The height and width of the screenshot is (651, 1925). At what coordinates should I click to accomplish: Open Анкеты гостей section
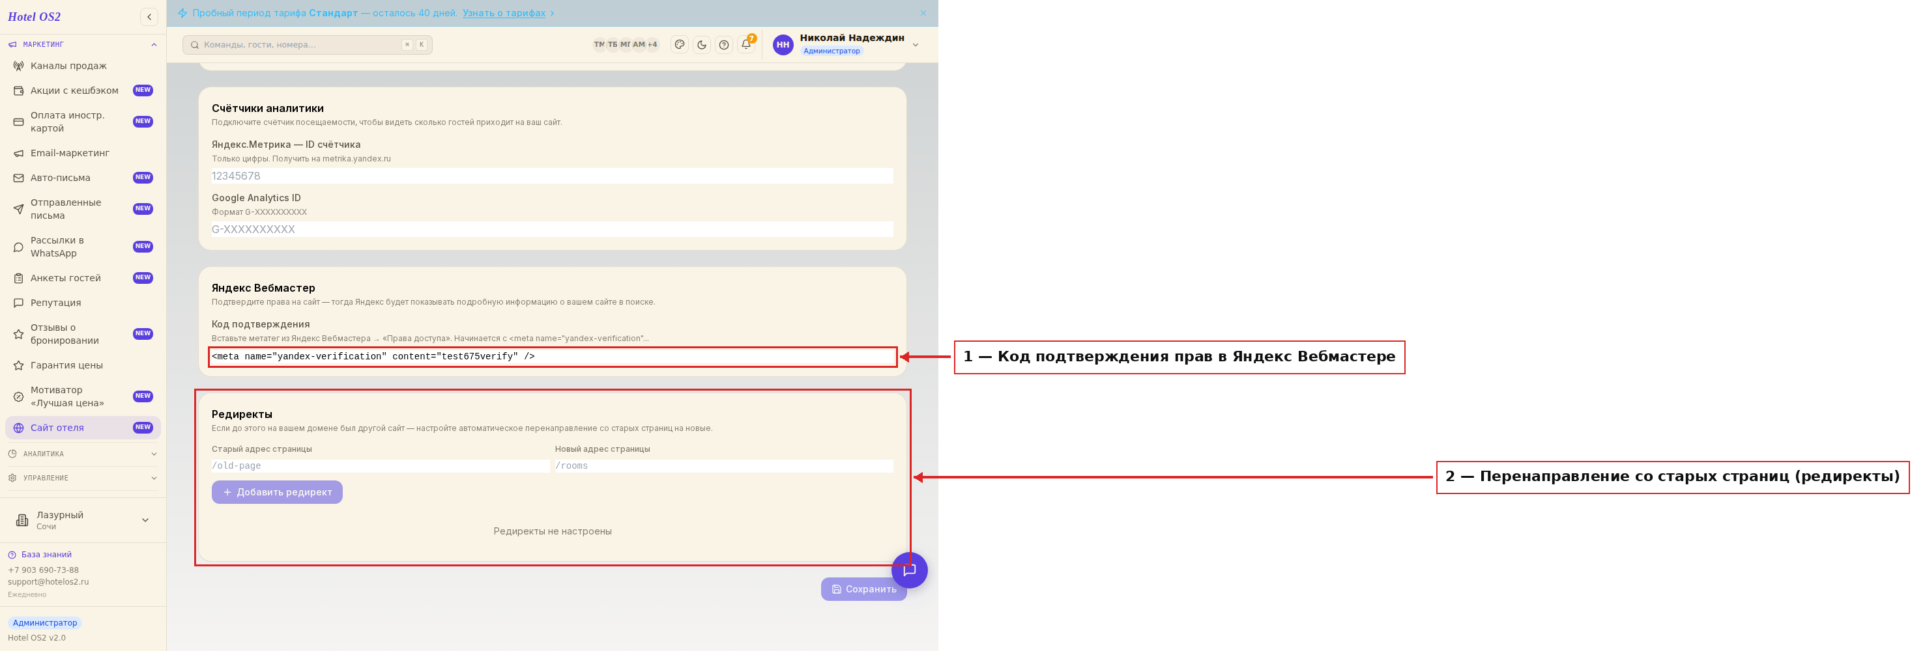[x=83, y=278]
